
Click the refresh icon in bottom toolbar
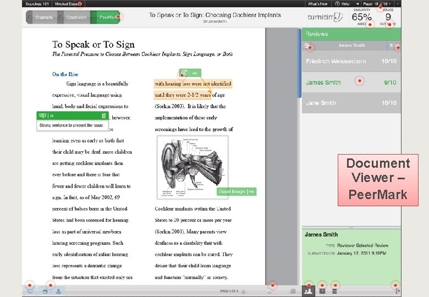(x=30, y=291)
